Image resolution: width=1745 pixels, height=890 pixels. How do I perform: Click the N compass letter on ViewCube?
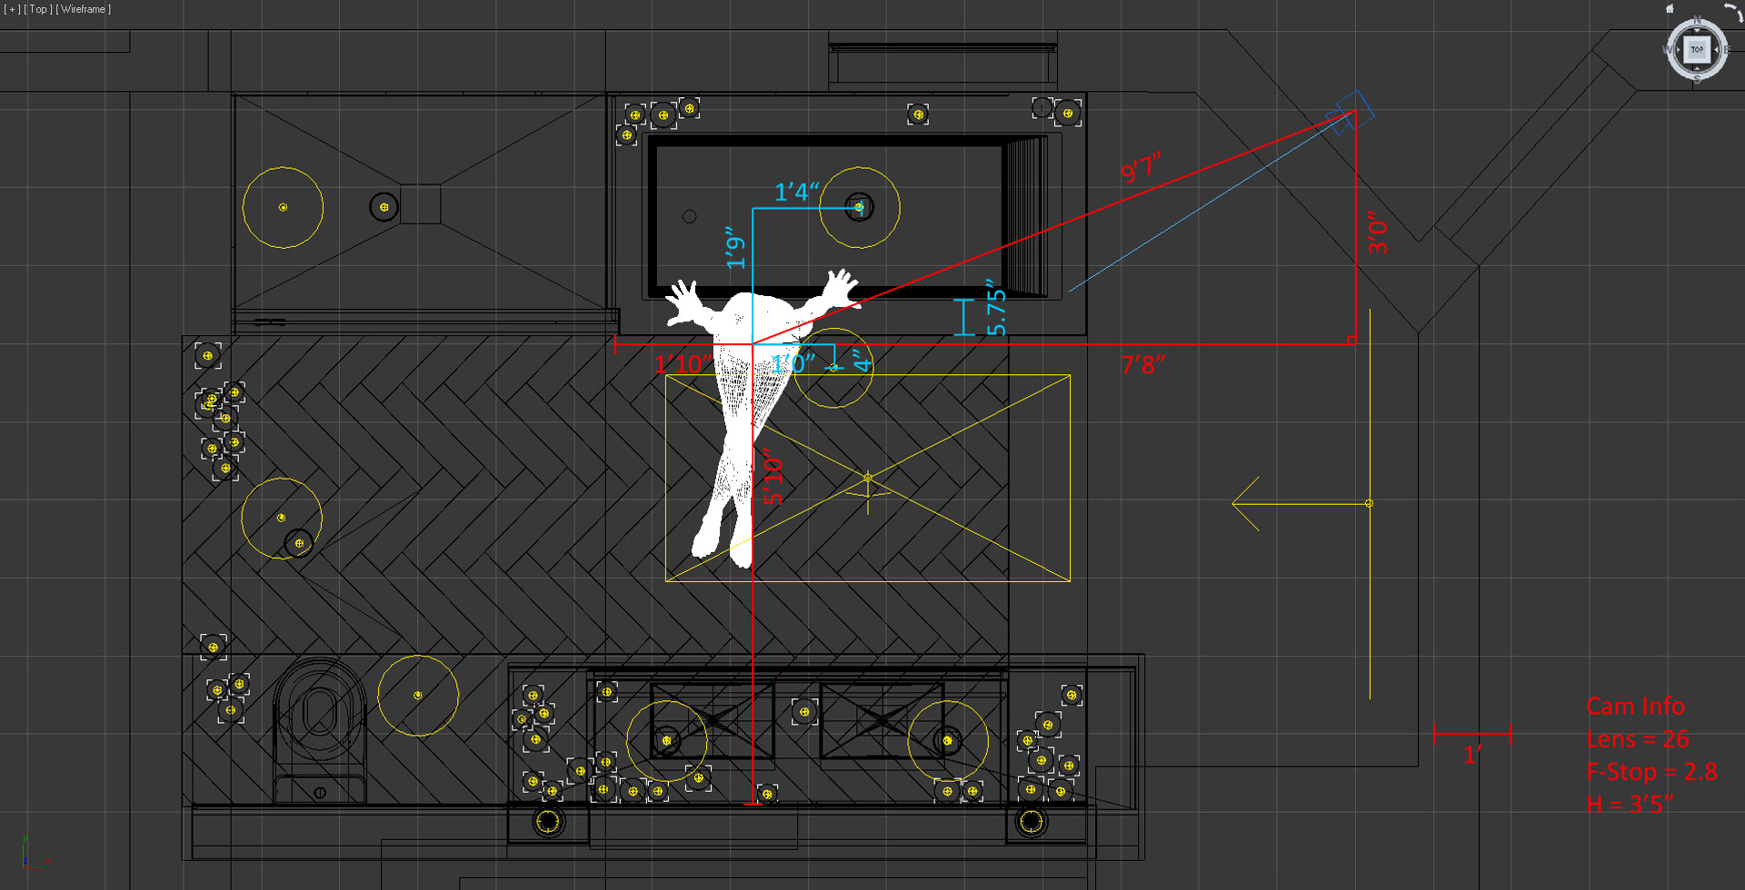click(1697, 20)
